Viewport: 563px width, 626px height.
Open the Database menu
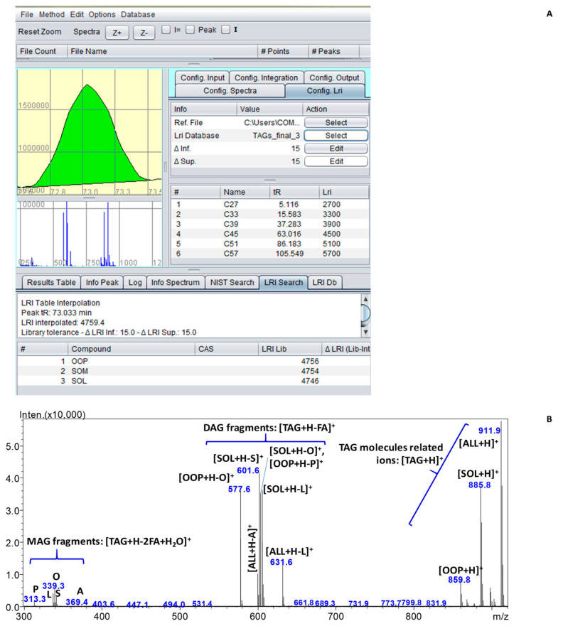(x=138, y=14)
